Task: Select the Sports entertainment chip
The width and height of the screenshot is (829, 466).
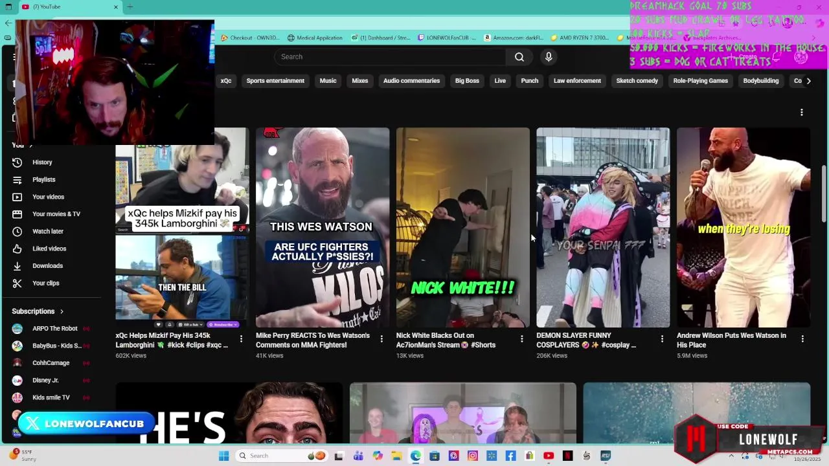Action: pos(275,81)
